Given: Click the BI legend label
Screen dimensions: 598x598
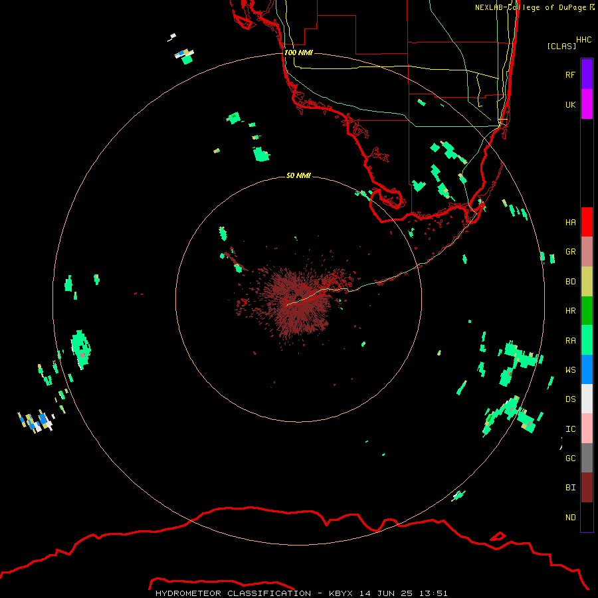Looking at the screenshot, I should [570, 488].
